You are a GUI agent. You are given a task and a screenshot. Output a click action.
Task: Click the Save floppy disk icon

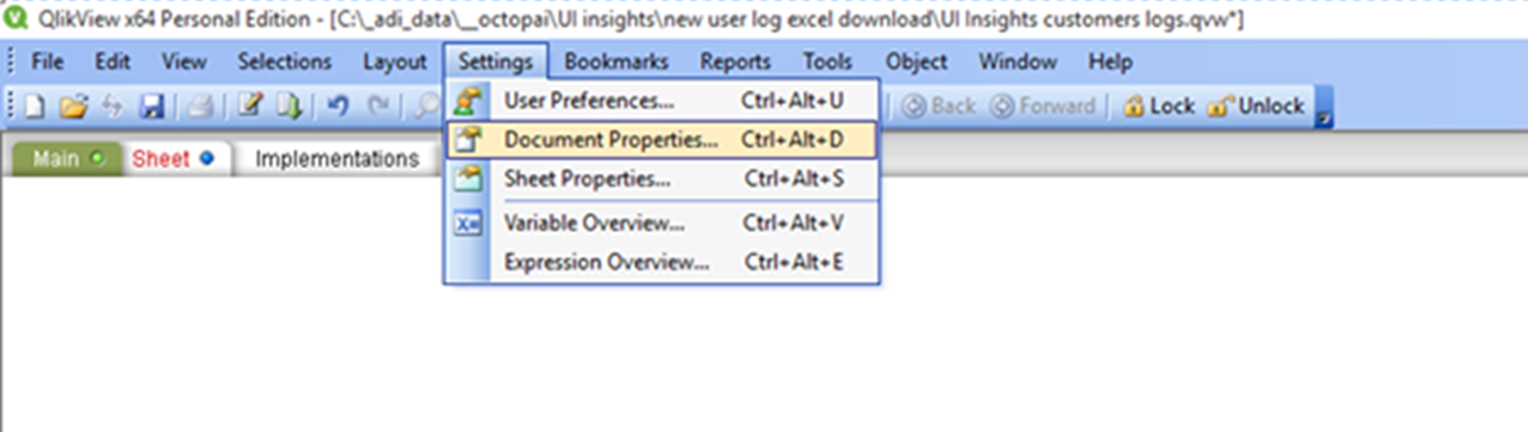(x=152, y=107)
